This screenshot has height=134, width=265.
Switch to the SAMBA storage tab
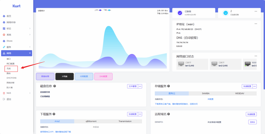(x=206, y=94)
